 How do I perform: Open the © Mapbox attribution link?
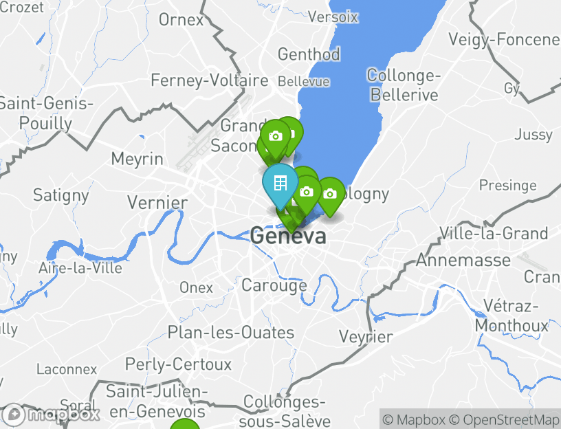click(414, 419)
